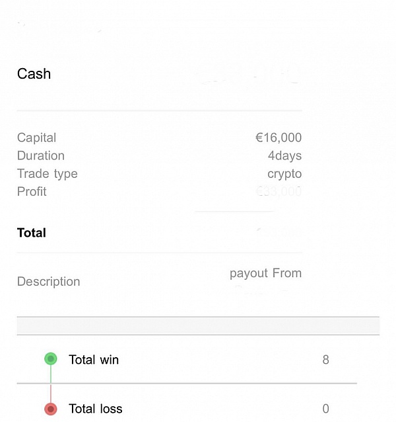
Task: Click the red Total loss indicator dot
Action: pos(51,409)
